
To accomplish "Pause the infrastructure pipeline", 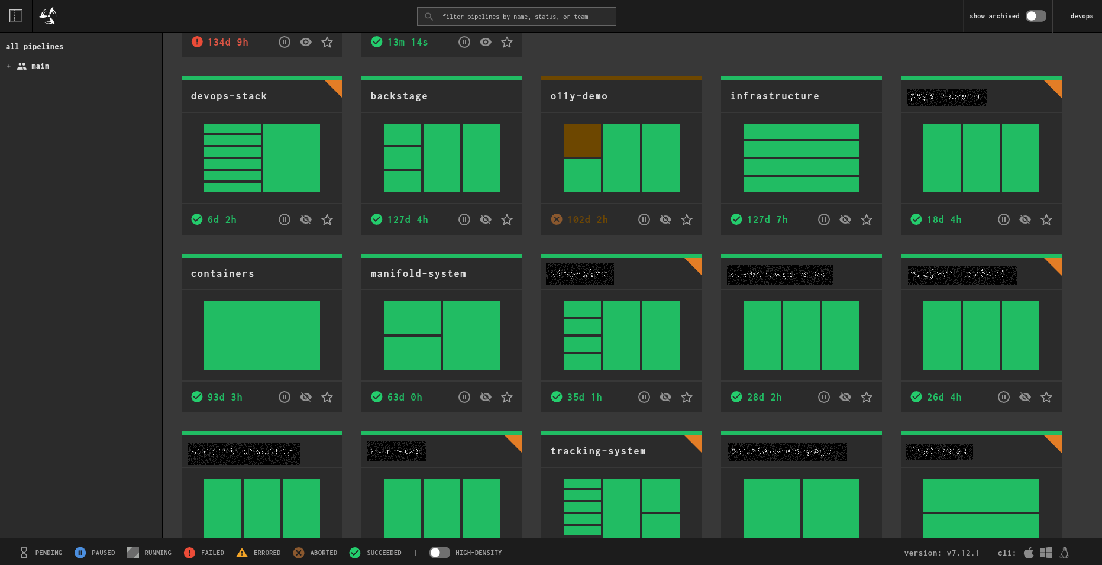I will [824, 219].
